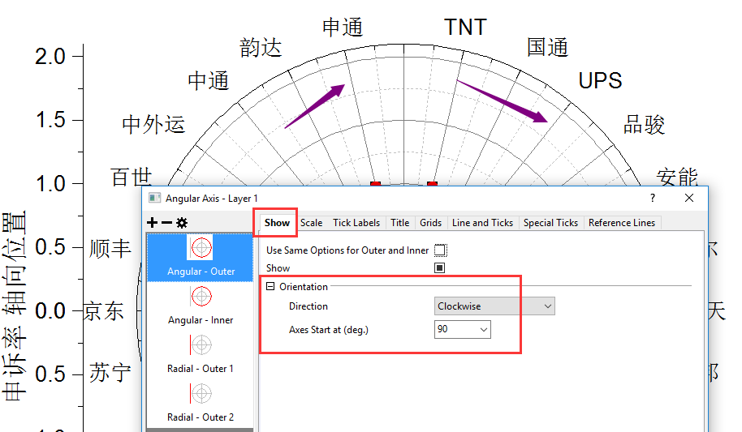Click dialog title bar app icon
This screenshot has height=432, width=742.
coord(154,198)
